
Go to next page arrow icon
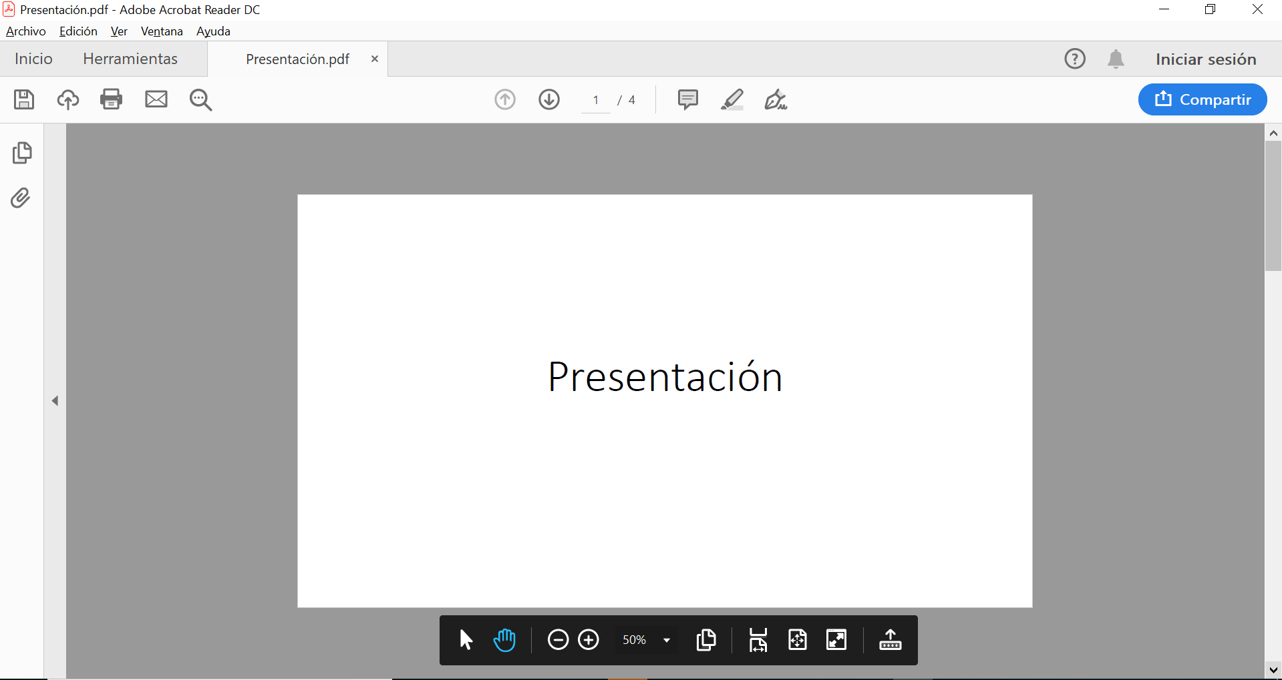tap(549, 99)
